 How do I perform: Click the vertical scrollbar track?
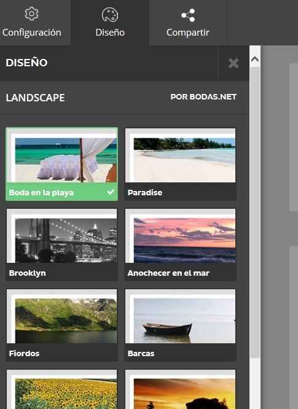point(255,212)
